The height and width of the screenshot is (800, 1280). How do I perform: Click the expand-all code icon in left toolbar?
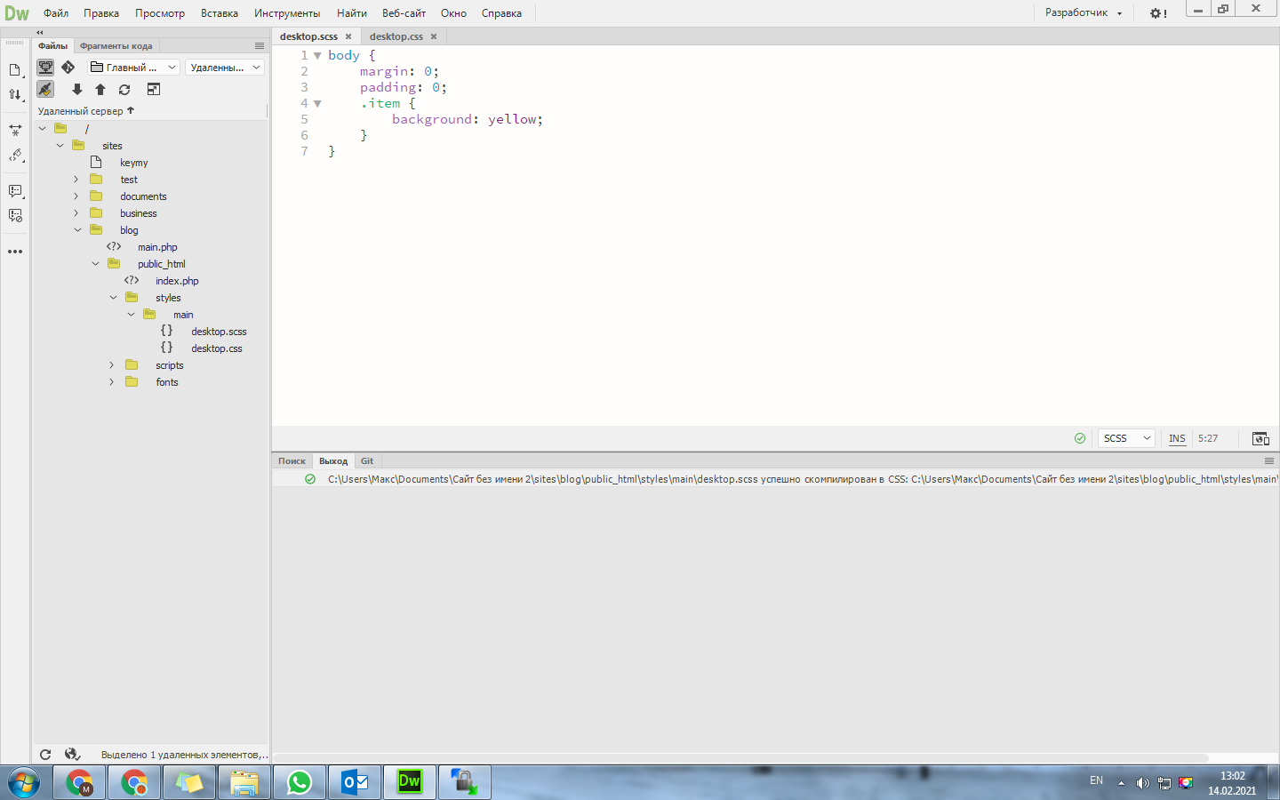[15, 130]
